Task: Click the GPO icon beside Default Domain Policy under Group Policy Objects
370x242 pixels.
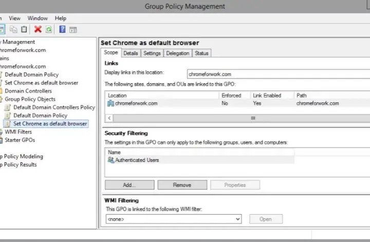Action: coord(8,115)
